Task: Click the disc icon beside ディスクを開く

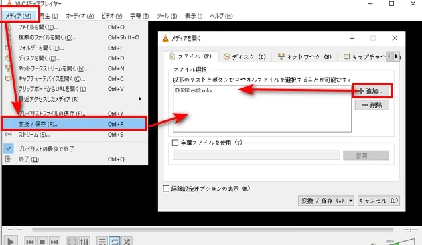Action: (x=8, y=58)
